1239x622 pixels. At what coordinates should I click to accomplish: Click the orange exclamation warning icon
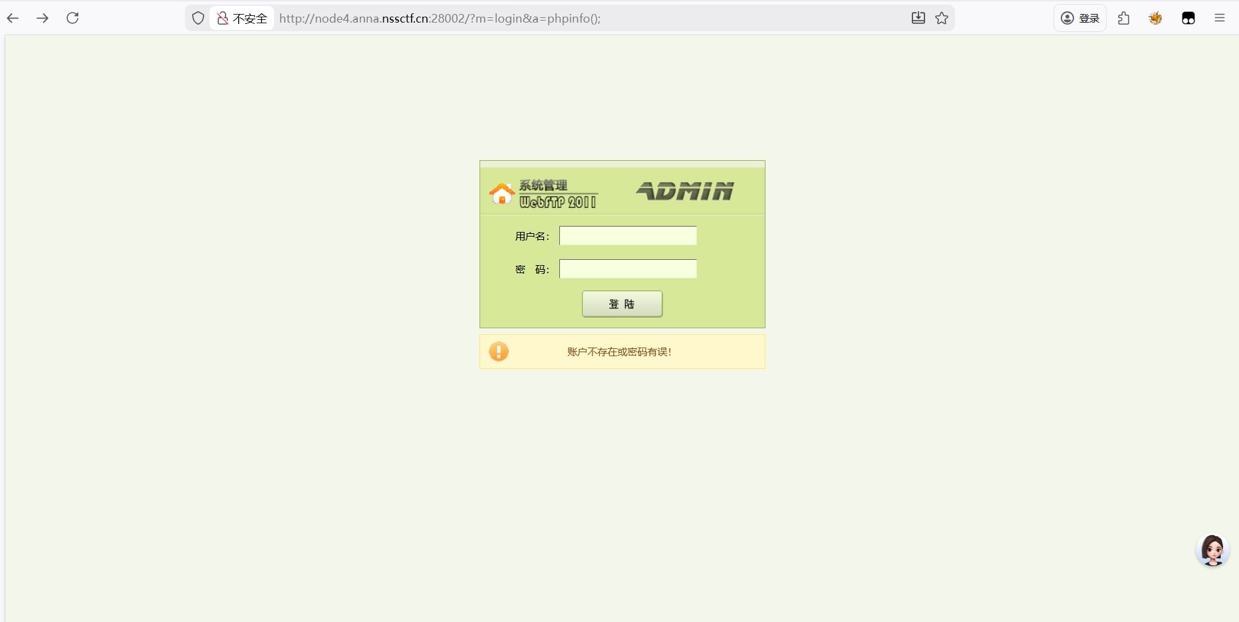tap(499, 352)
